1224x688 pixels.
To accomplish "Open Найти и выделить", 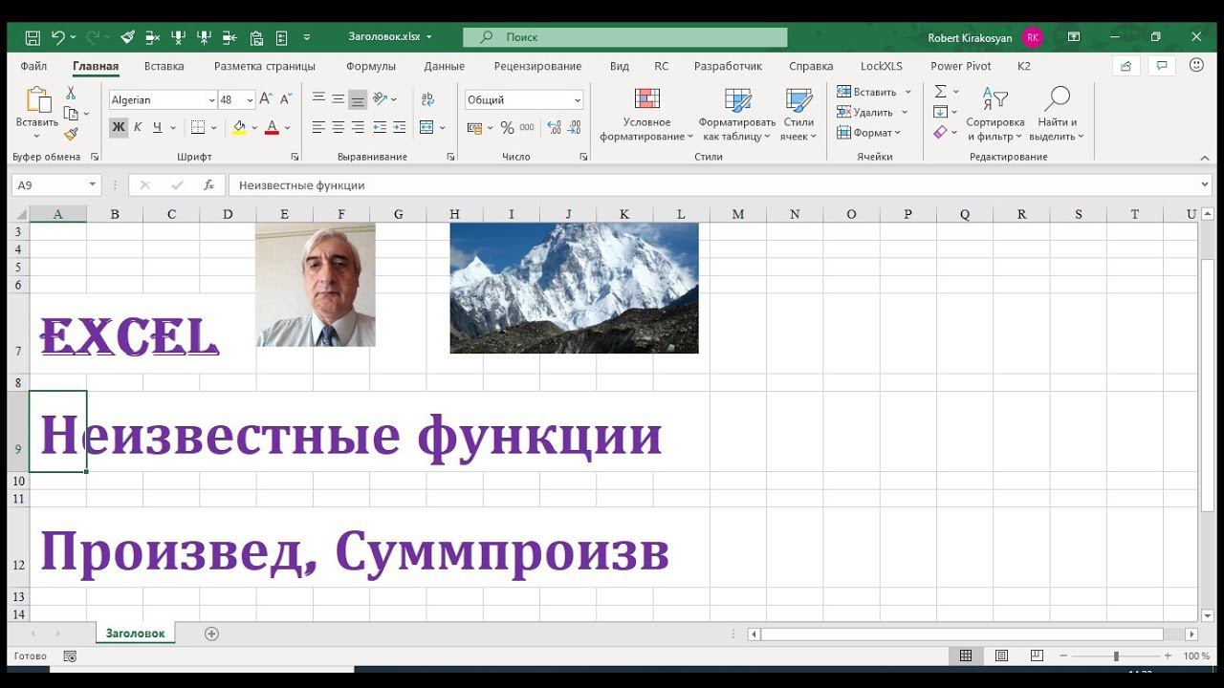I will click(1057, 115).
